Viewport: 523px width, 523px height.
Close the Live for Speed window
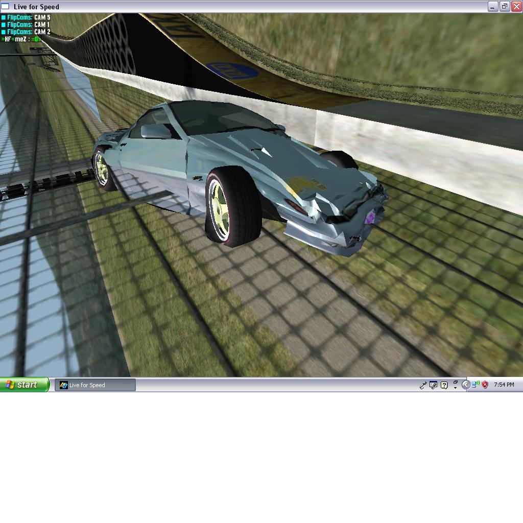click(517, 6)
